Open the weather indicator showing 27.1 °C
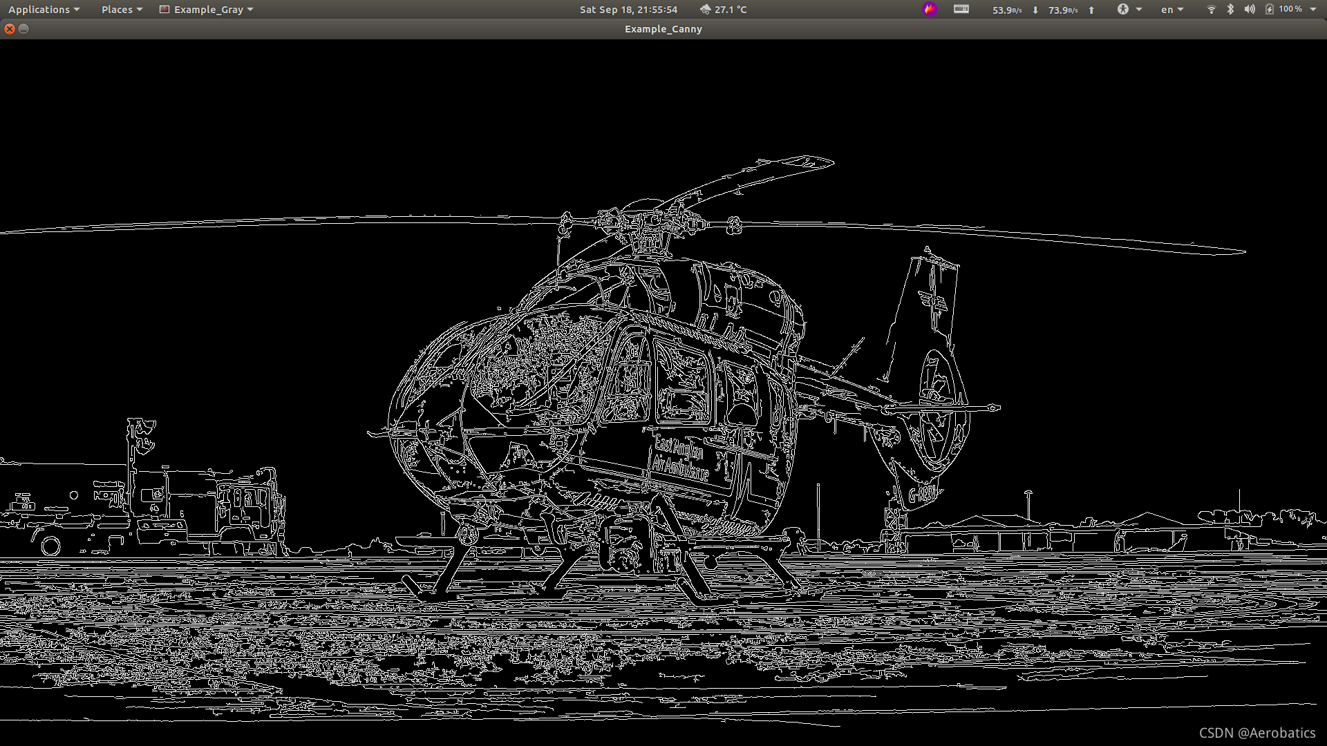Screen dimensions: 1327x746 pyautogui.click(x=723, y=10)
